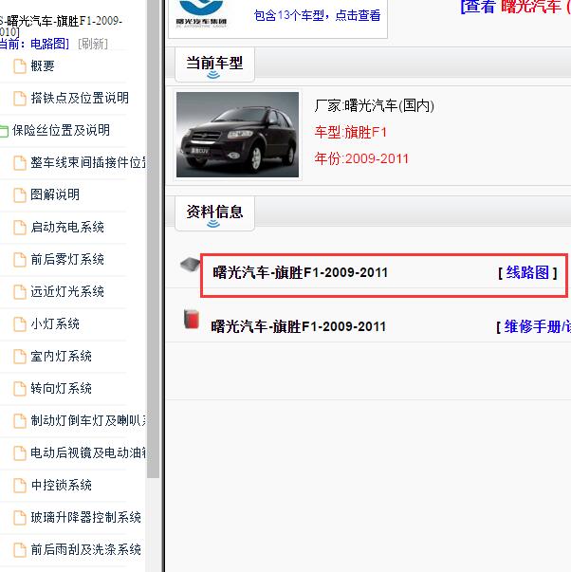Open the 包含13个车型，点击查看 link
This screenshot has width=571, height=572.
[x=317, y=15]
